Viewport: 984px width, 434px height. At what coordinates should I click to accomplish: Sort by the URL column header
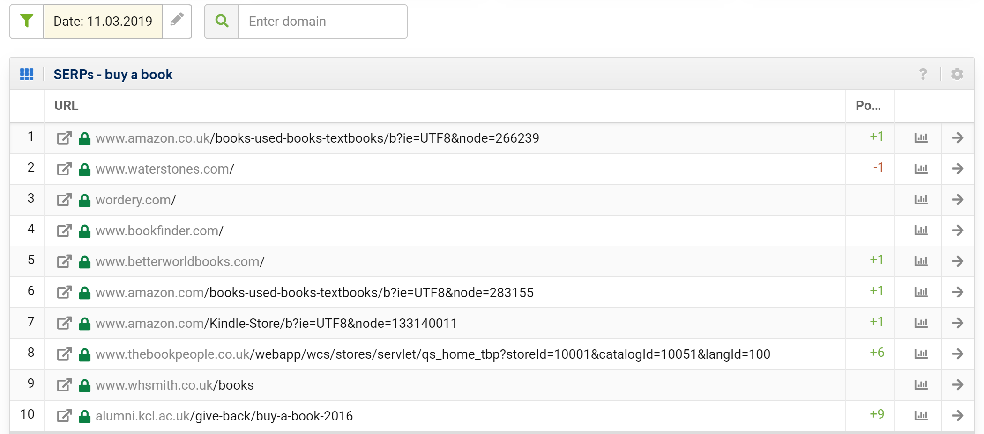pos(67,106)
